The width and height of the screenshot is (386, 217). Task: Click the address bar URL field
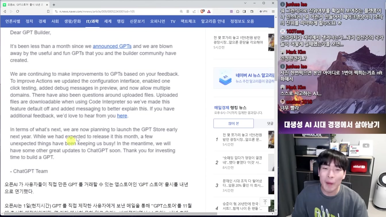tap(115, 11)
